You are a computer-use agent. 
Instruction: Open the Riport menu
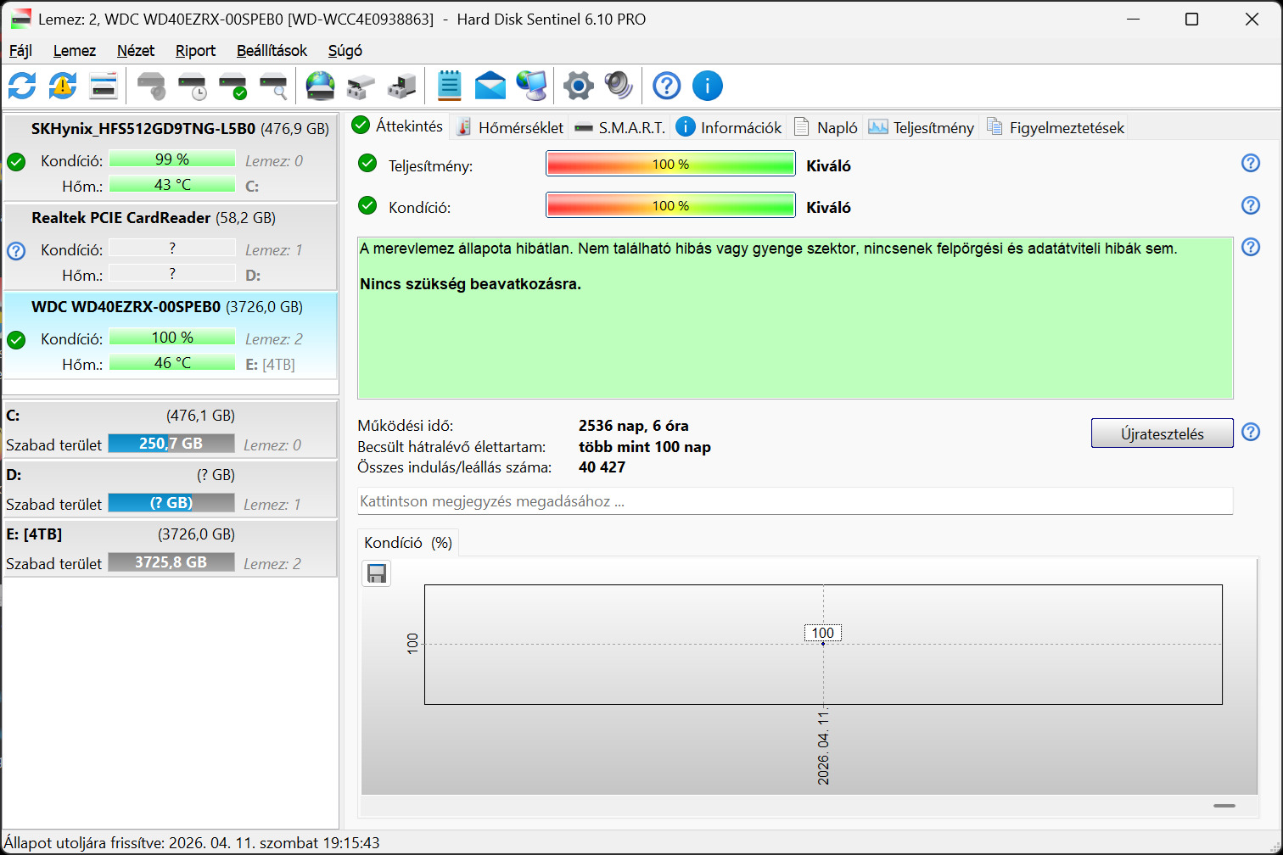pyautogui.click(x=195, y=51)
